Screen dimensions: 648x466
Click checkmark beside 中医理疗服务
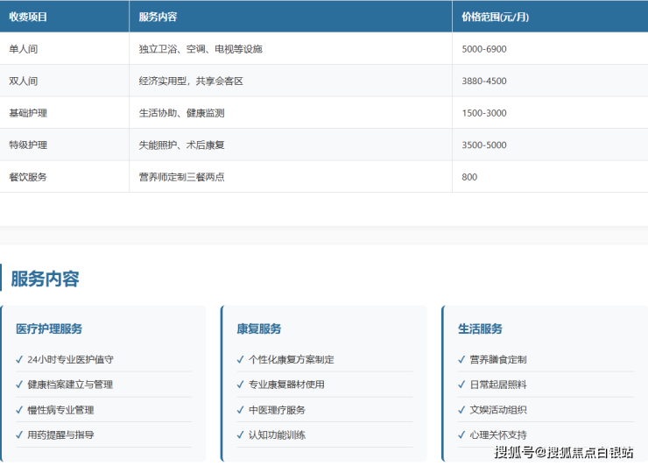pos(241,410)
